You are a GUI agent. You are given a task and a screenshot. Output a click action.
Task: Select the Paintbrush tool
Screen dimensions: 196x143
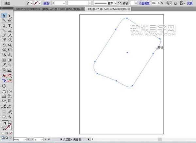pos(4,35)
